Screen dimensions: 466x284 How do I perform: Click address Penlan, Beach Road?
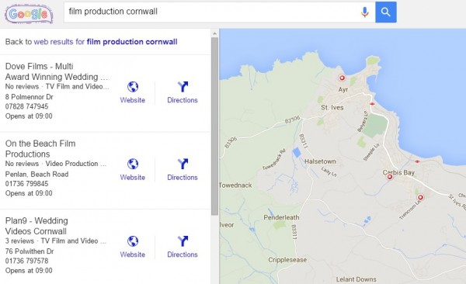coord(37,174)
